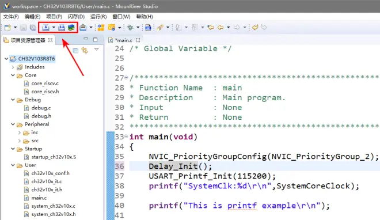Fold the main function at line 33

pyautogui.click(x=126, y=136)
